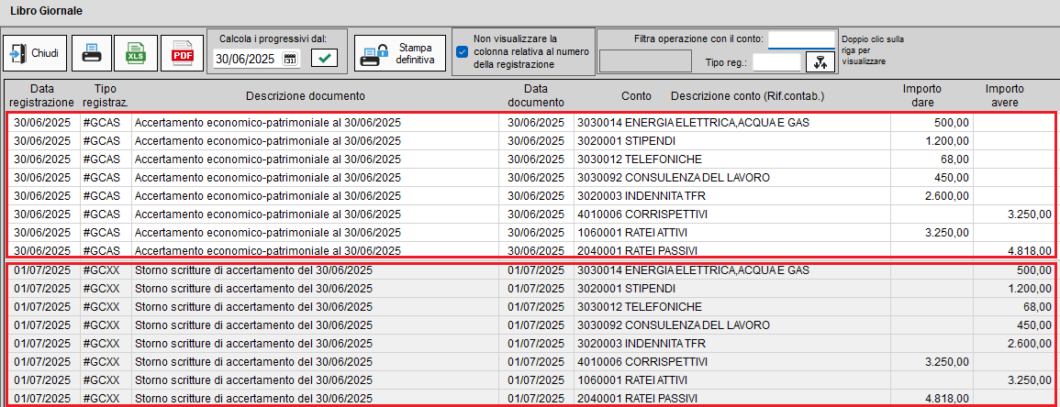The width and height of the screenshot is (1060, 407).
Task: Export journal to PDF file
Action: tap(182, 54)
